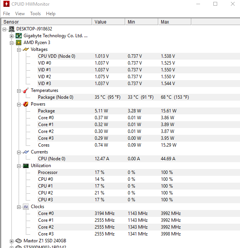Expand the Gigabyte Technology node
This screenshot has width=240, height=248.
coord(11,36)
